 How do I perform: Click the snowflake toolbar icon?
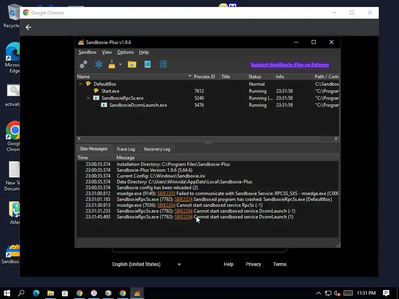click(99, 64)
